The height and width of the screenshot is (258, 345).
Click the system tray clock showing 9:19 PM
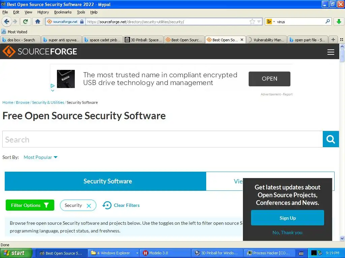click(333, 253)
